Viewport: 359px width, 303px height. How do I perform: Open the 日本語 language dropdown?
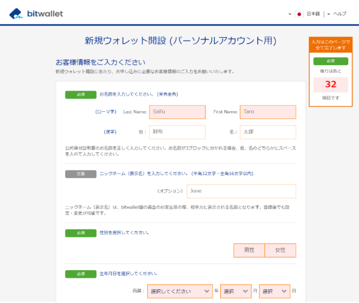[x=313, y=13]
